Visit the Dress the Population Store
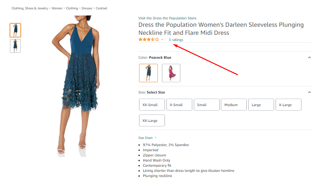Viewport: 322px width, 186px height. click(167, 18)
